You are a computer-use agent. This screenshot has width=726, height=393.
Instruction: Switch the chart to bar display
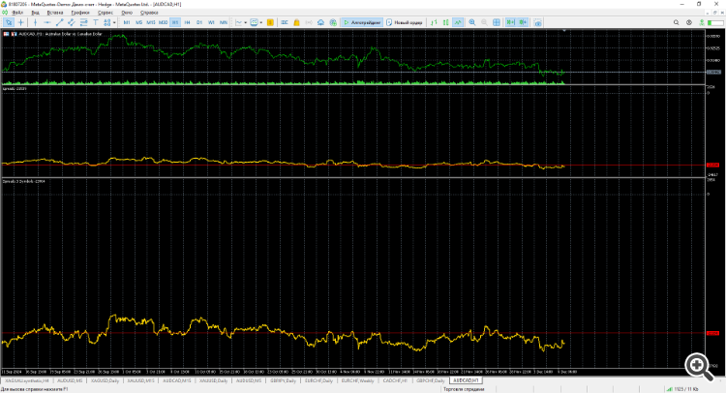coord(434,22)
